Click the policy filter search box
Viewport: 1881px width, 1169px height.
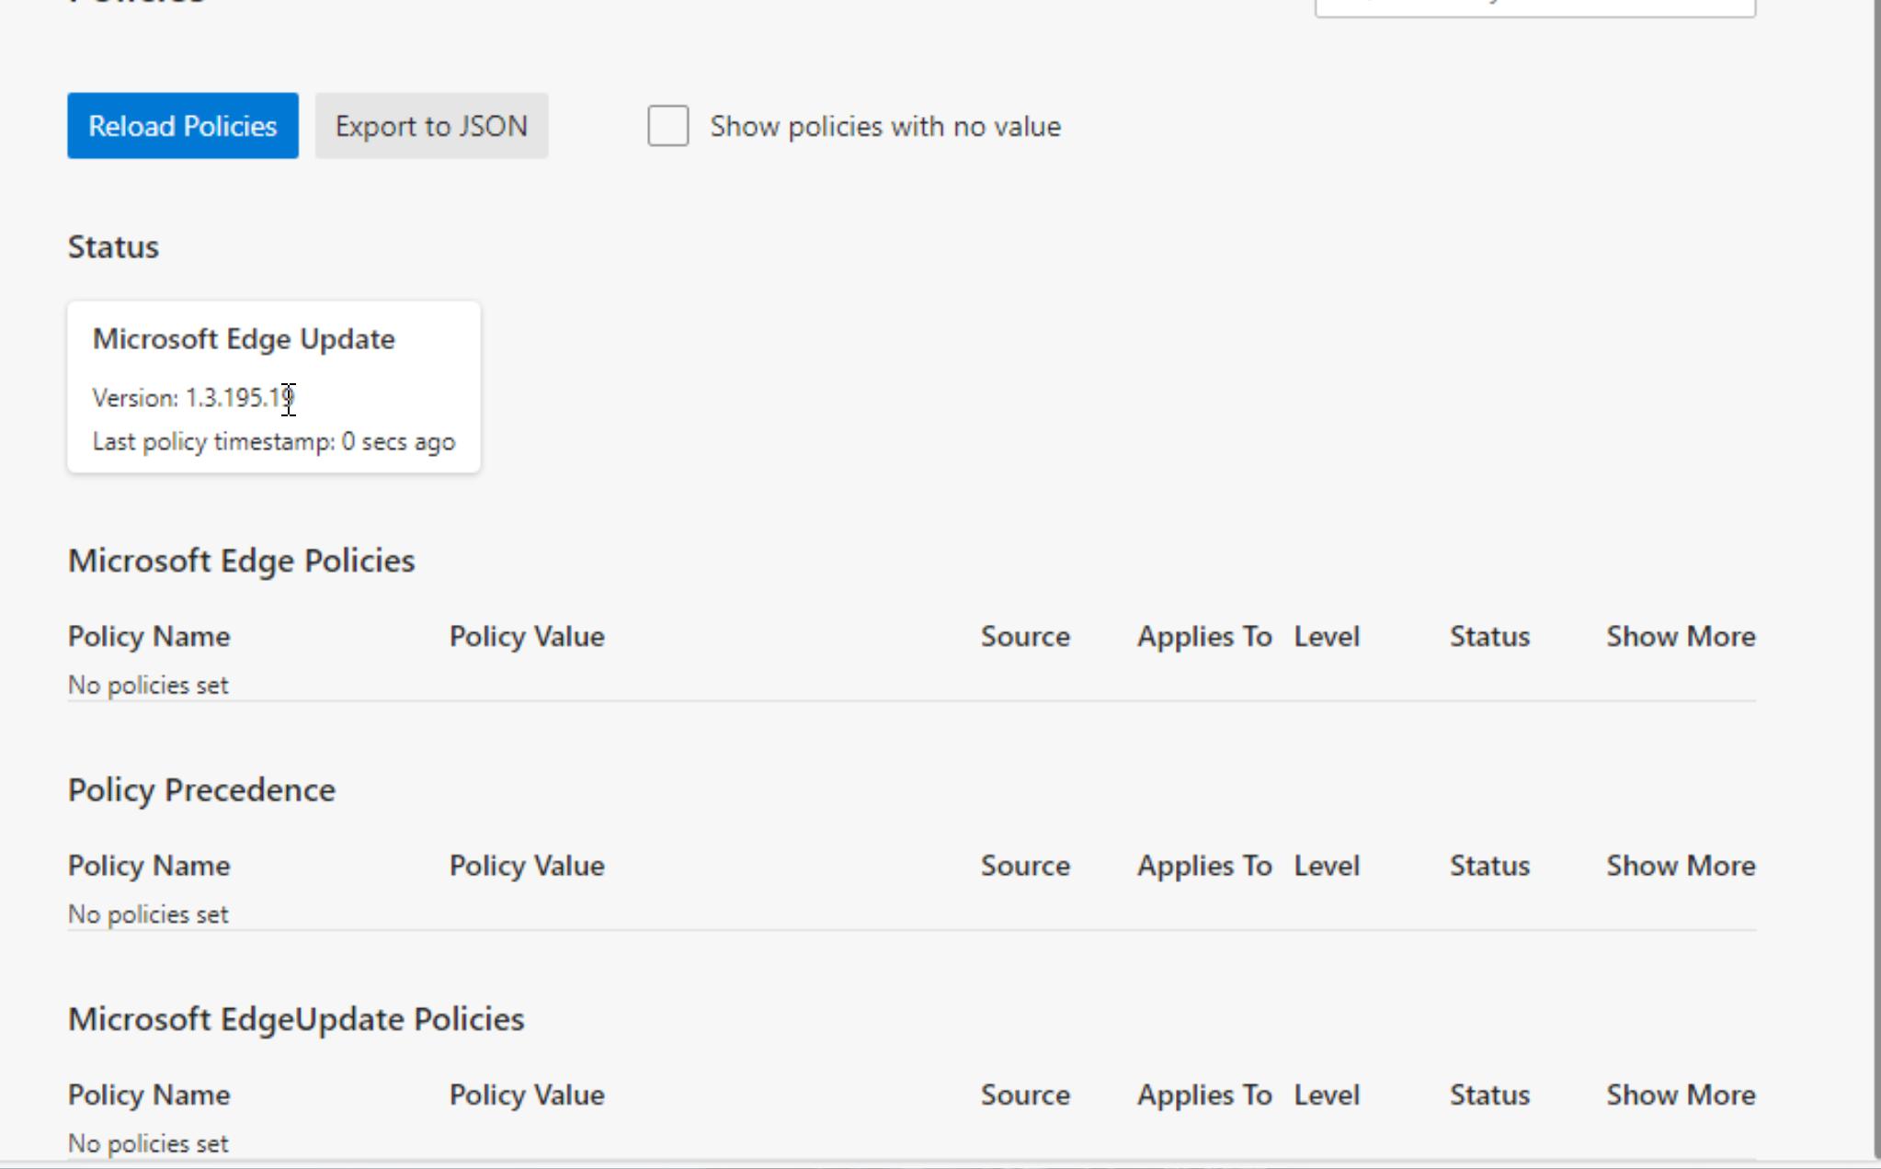[x=1535, y=5]
